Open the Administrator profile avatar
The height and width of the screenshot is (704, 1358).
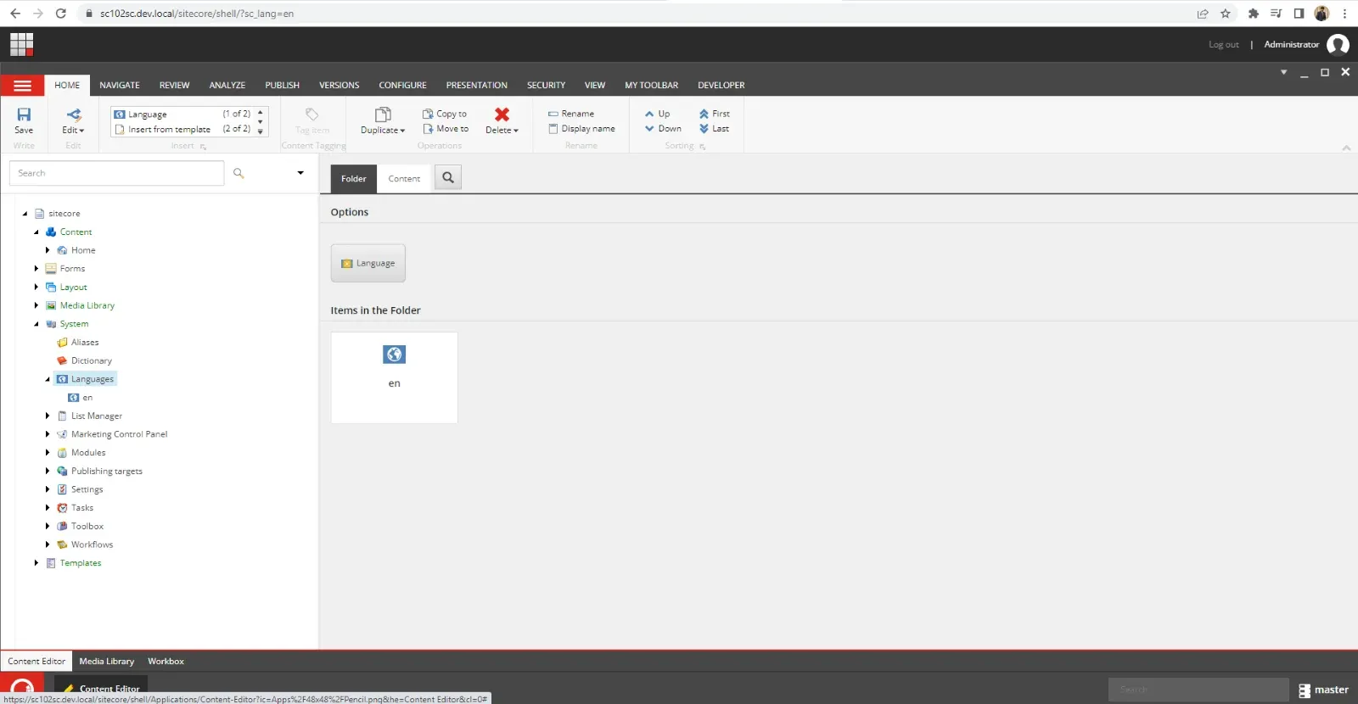click(1338, 45)
